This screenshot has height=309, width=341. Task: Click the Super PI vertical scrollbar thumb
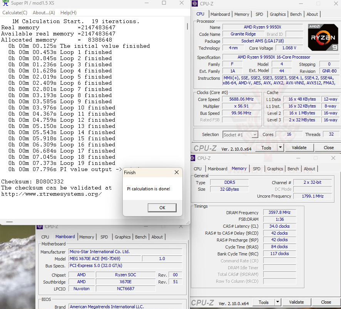[187, 26]
